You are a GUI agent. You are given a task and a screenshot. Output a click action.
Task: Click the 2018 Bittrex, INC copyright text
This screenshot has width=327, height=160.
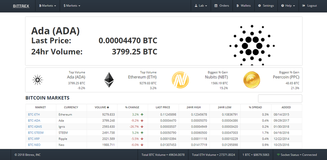click(x=28, y=155)
